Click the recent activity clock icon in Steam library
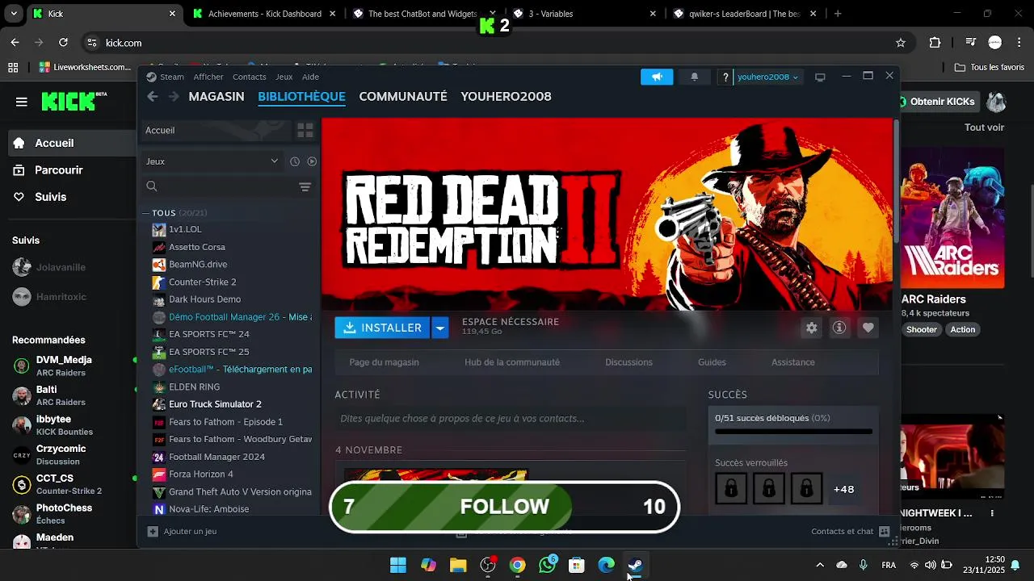1034x581 pixels. [295, 161]
